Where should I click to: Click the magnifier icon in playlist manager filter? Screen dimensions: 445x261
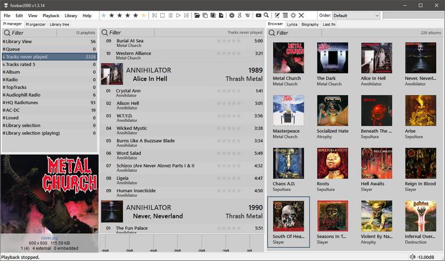[x=7, y=33]
